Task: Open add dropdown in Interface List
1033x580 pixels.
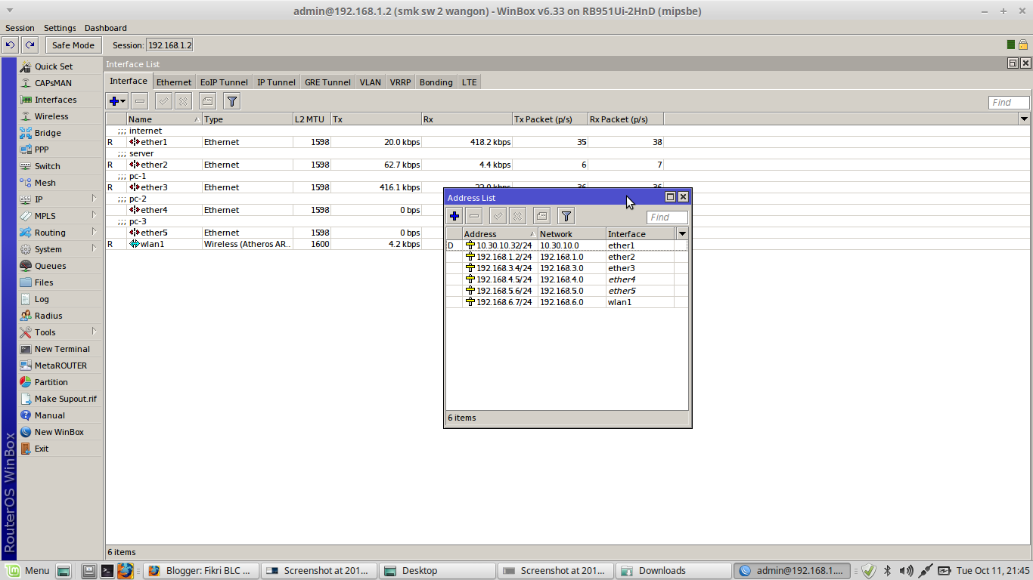Action: click(117, 101)
